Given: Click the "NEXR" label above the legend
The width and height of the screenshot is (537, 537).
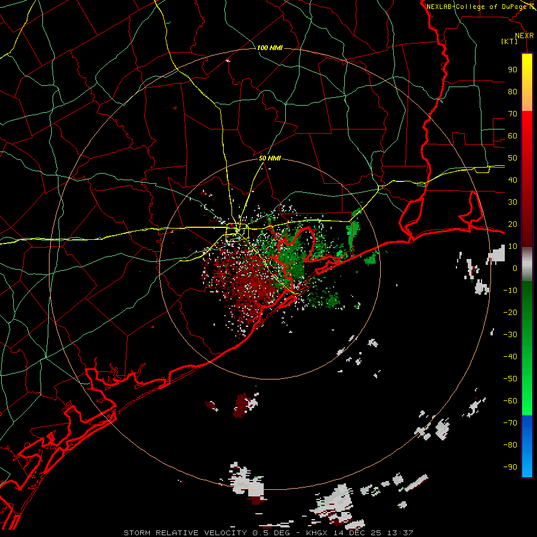Looking at the screenshot, I should (524, 36).
